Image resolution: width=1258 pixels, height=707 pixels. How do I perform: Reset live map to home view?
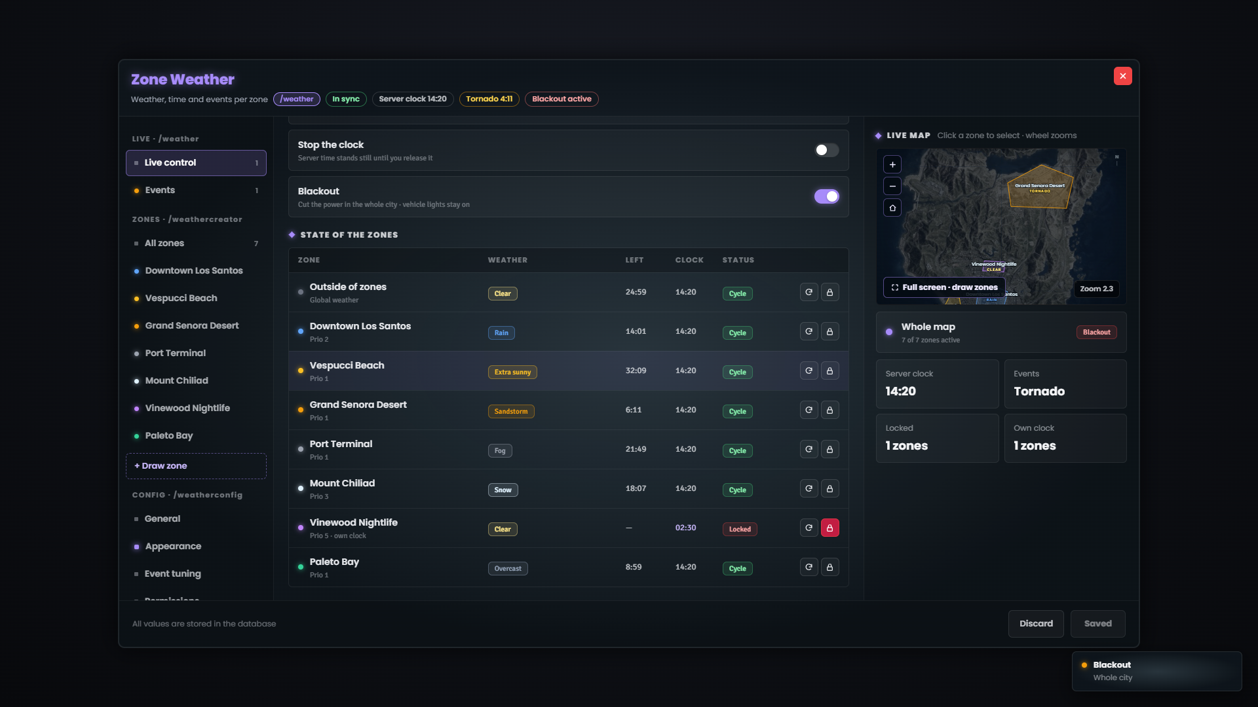tap(892, 208)
